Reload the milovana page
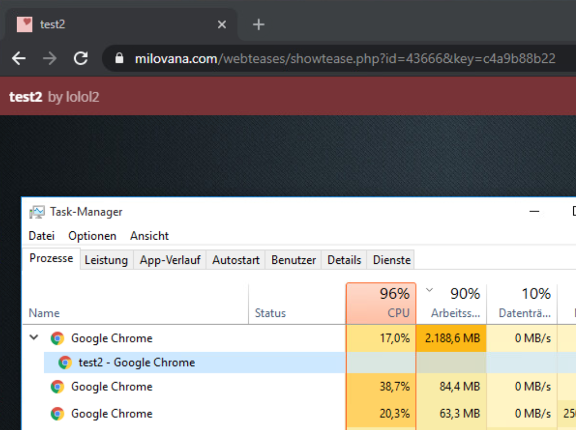 81,58
